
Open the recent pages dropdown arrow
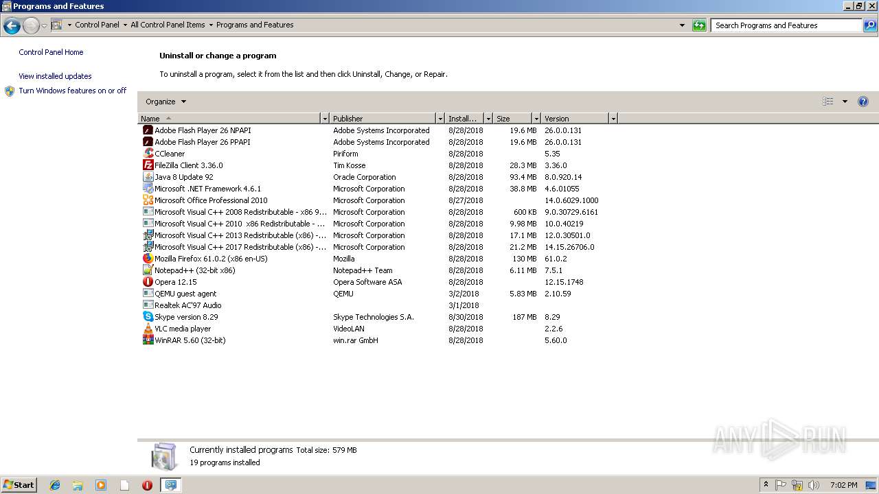(44, 26)
